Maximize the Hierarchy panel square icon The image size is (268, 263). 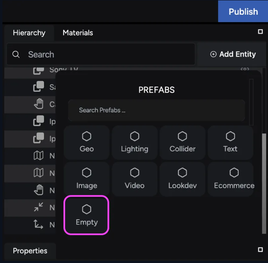pos(260,31)
